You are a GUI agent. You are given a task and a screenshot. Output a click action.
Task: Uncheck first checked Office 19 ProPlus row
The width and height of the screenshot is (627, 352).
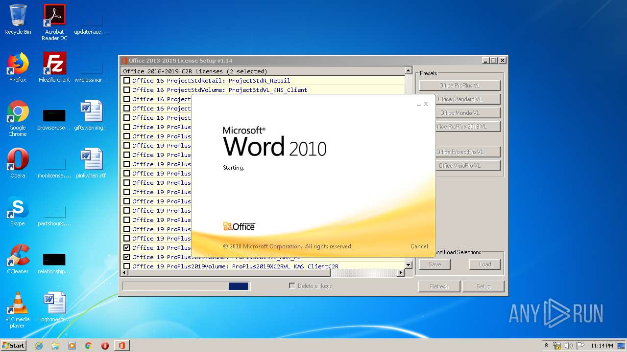pos(127,248)
